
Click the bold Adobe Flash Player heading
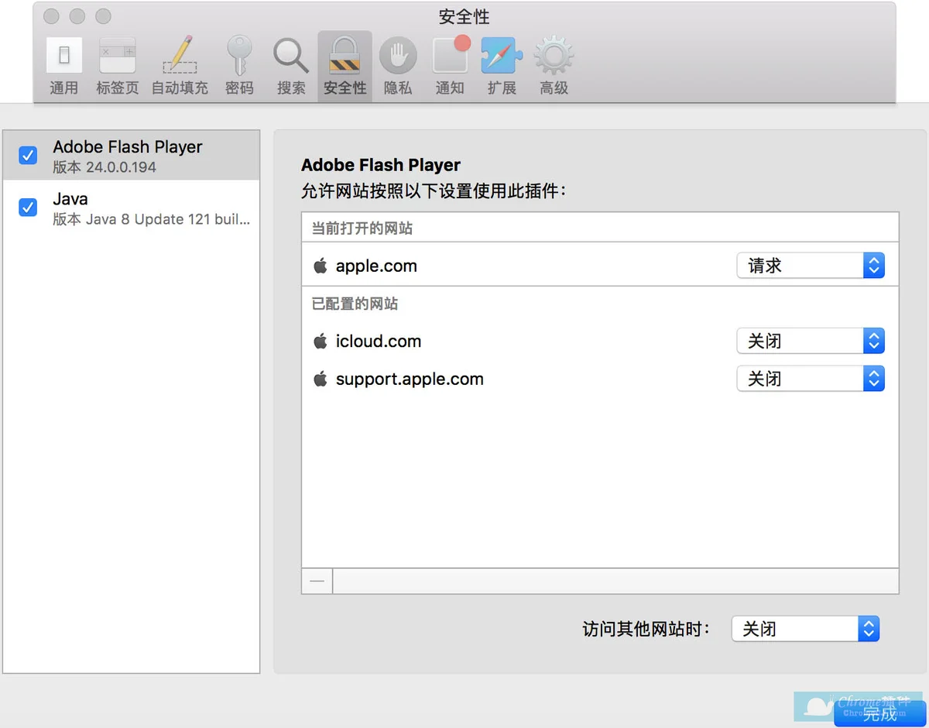point(381,165)
